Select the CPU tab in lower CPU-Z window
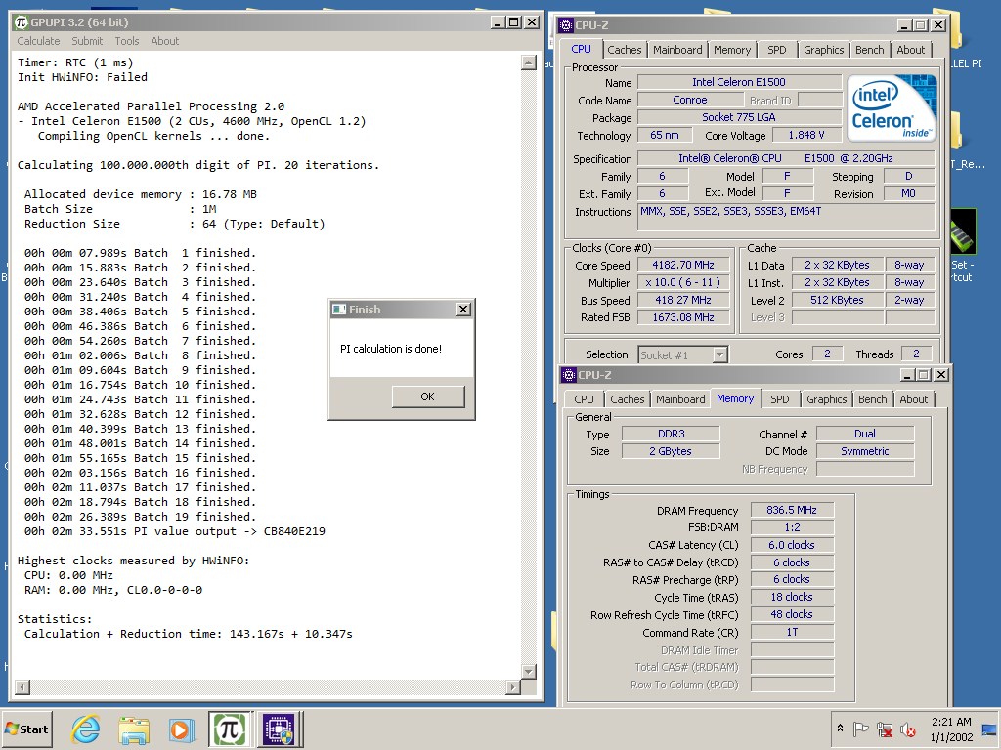Viewport: 1001px width, 750px height. pos(584,399)
